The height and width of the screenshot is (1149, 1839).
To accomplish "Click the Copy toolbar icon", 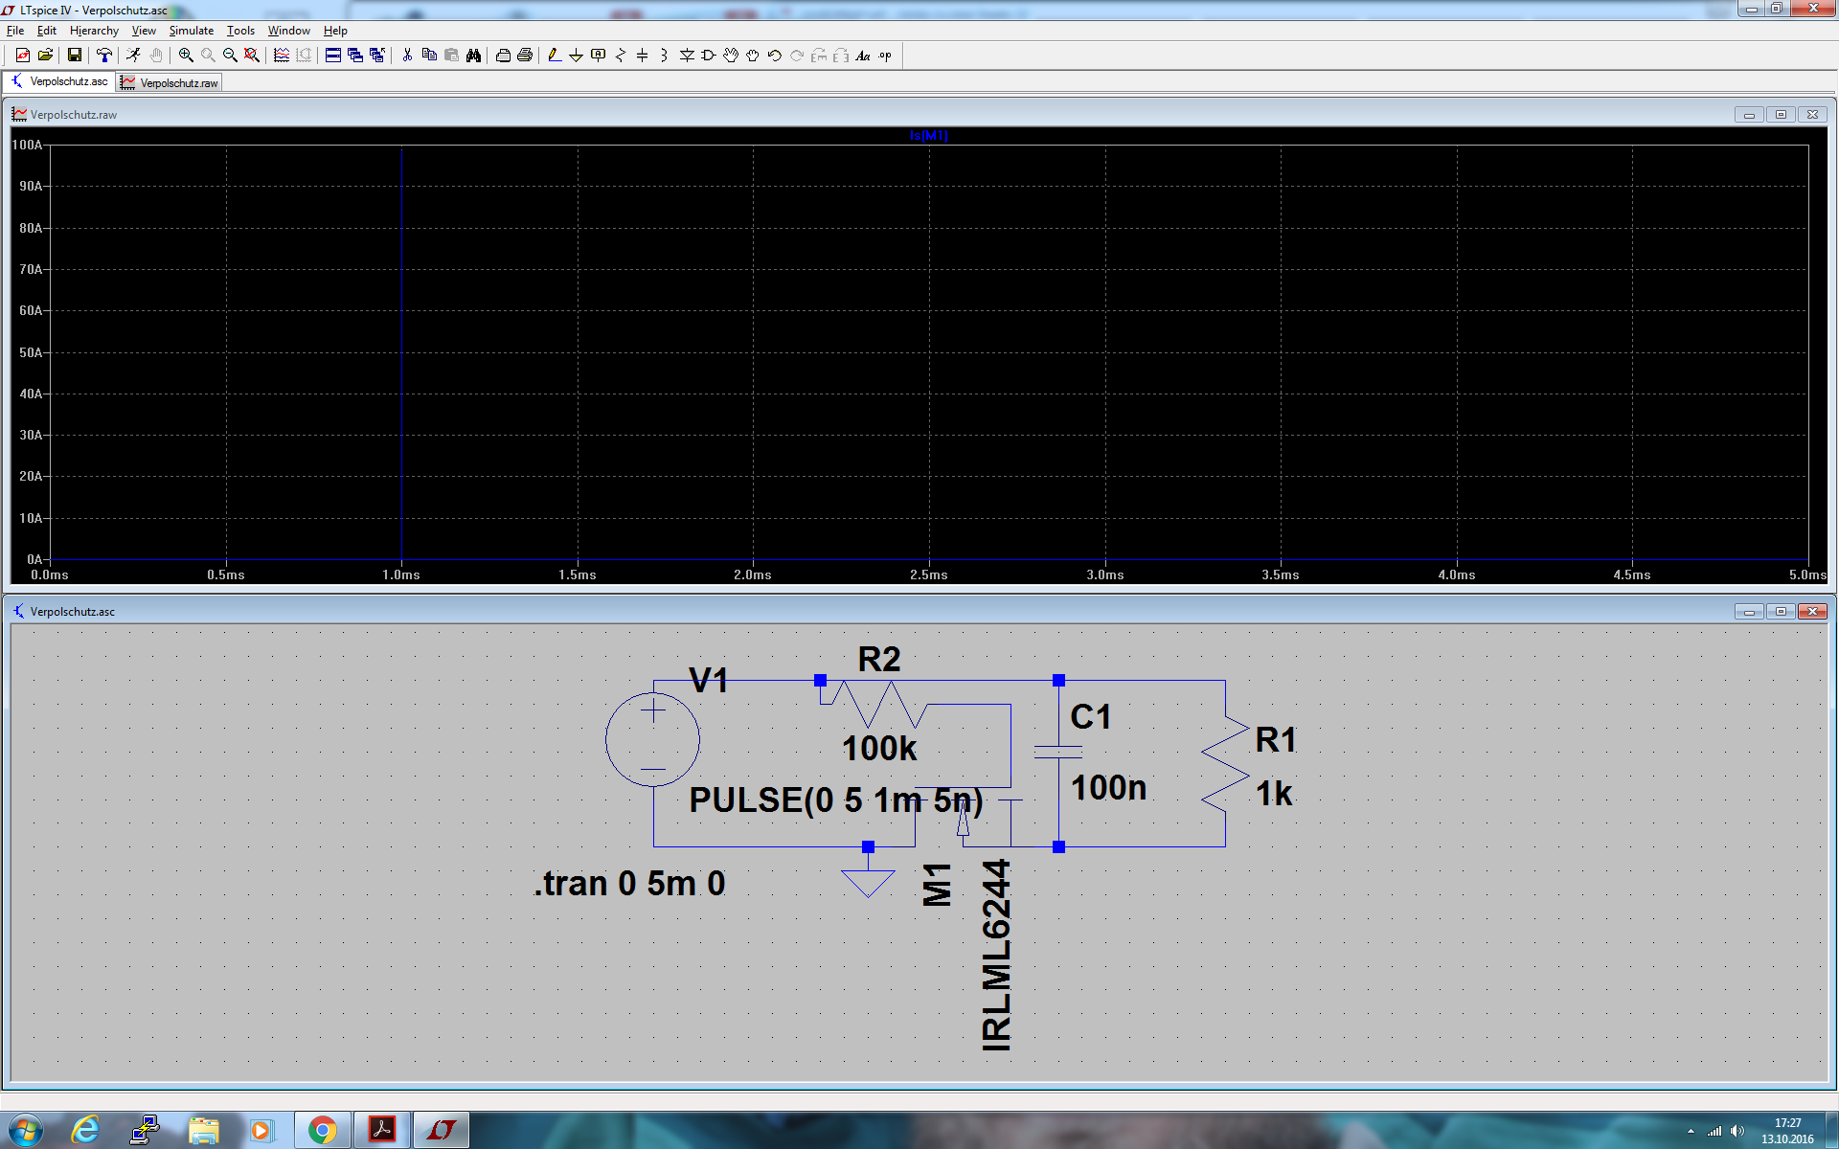I will coord(429,56).
